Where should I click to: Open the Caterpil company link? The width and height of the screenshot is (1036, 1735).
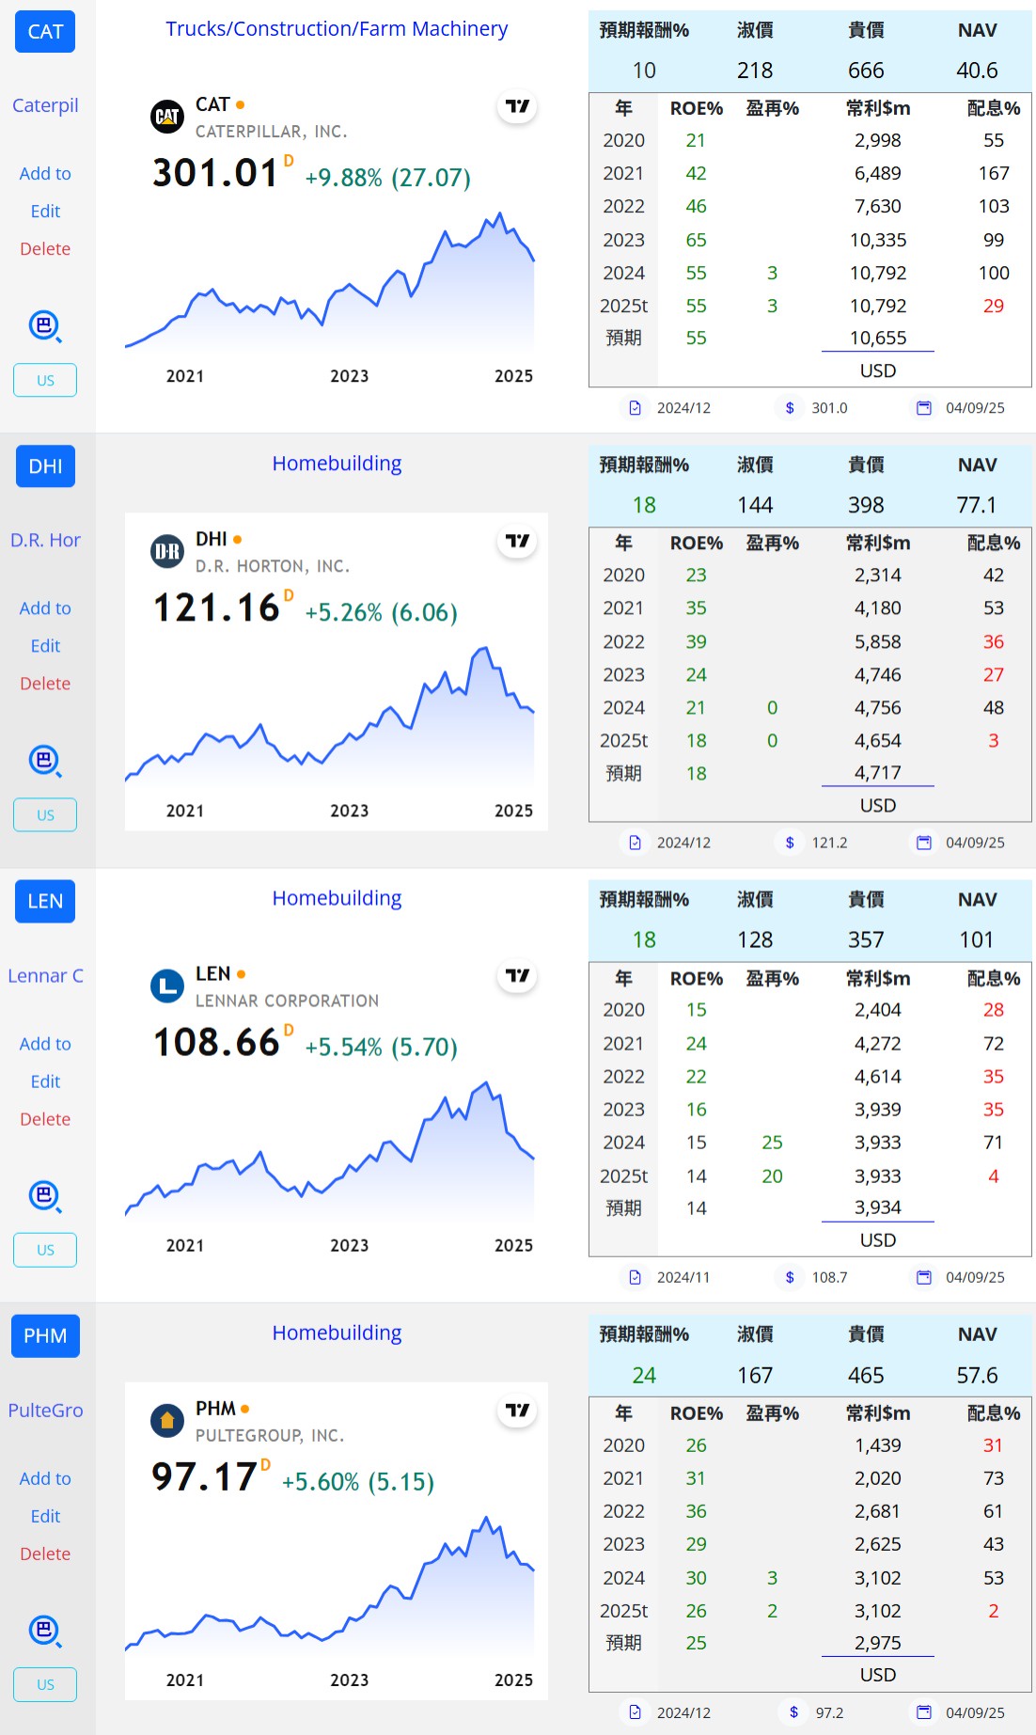(x=45, y=105)
